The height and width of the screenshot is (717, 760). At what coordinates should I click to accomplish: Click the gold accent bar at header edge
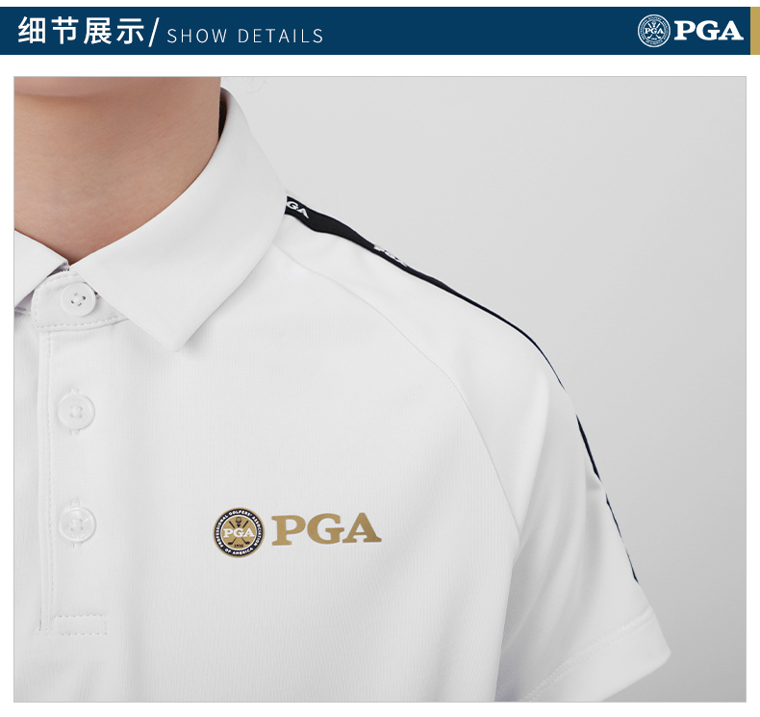tap(755, 31)
